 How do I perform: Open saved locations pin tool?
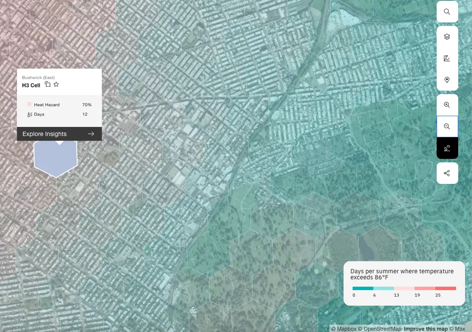(447, 80)
